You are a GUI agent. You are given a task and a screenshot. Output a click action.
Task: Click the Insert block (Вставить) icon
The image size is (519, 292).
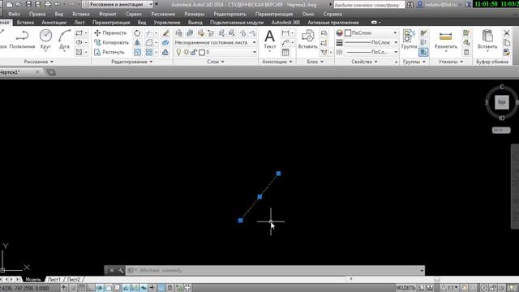tap(308, 40)
